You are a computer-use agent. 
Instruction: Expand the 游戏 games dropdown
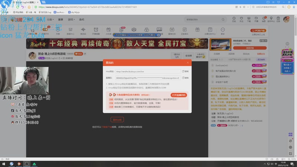71,20
